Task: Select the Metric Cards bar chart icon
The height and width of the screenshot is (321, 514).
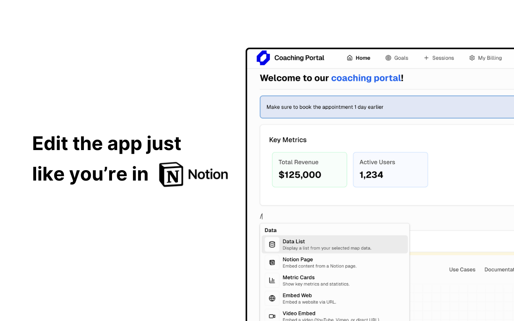Action: (x=272, y=280)
